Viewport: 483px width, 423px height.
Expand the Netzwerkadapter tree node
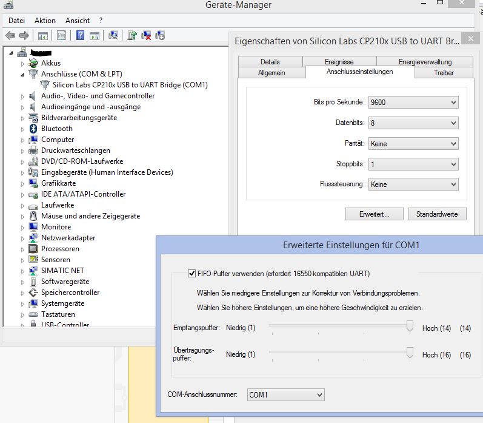coord(24,238)
